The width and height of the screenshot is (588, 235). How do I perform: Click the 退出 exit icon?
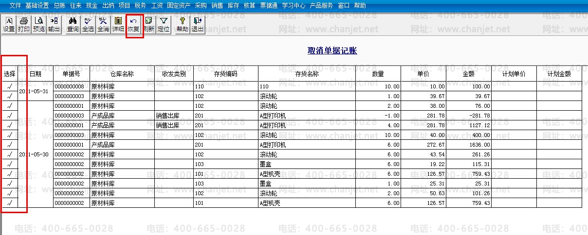197,24
